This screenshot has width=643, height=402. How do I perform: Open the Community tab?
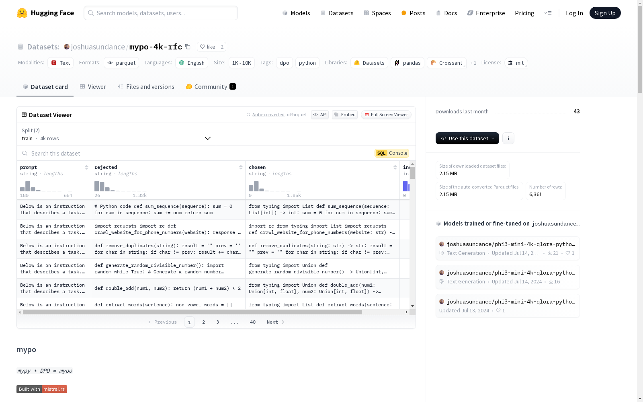(x=211, y=87)
